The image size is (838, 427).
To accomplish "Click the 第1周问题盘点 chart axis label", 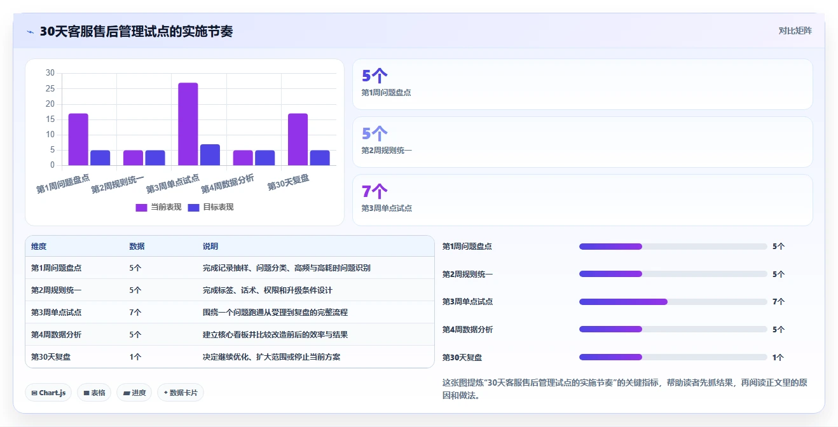I will coord(63,183).
